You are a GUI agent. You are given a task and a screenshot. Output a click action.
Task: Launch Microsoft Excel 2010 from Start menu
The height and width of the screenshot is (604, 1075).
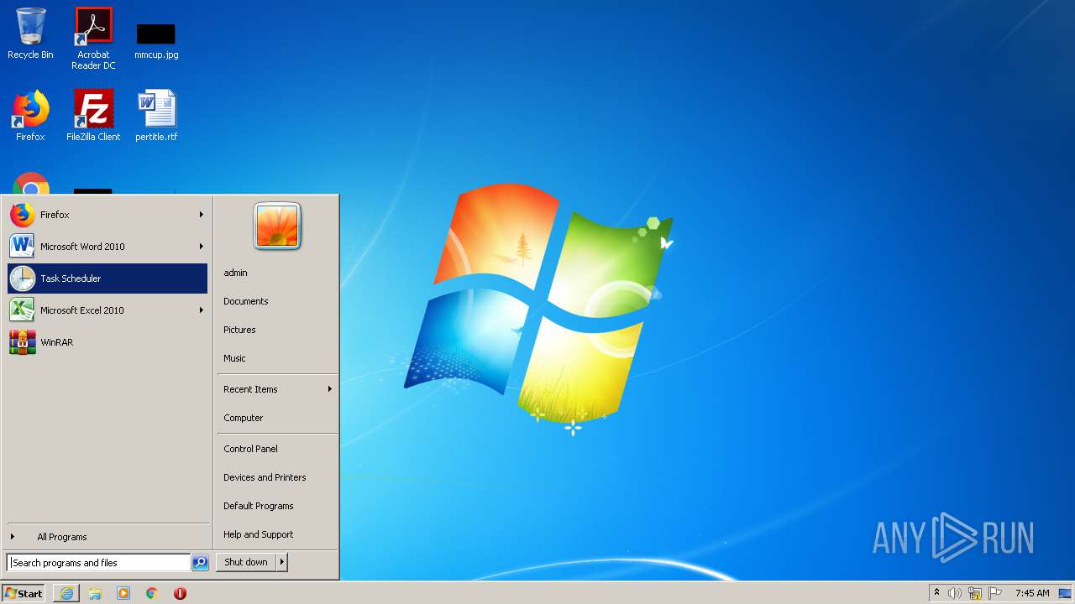[x=107, y=310]
